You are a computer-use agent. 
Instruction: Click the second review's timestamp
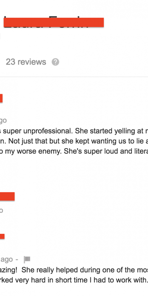point(1,210)
